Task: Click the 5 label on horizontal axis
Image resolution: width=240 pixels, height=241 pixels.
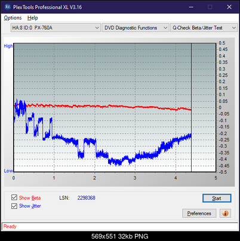Action: [216, 178]
